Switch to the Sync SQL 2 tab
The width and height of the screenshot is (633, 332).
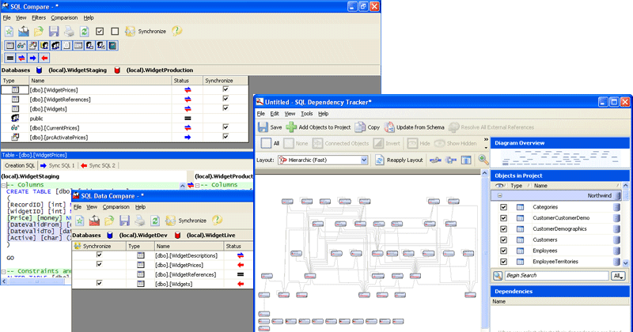[x=98, y=165]
